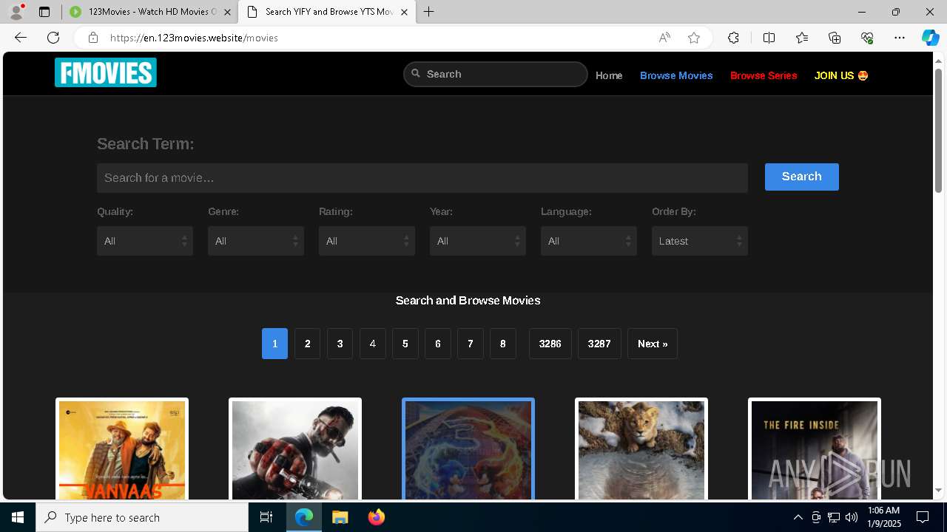Enable split screen view icon
This screenshot has width=947, height=532.
point(769,38)
